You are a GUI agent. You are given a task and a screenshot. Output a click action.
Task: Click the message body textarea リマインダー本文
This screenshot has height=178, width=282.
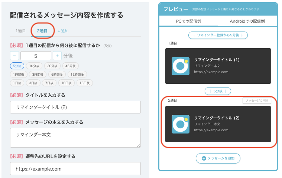point(75,138)
